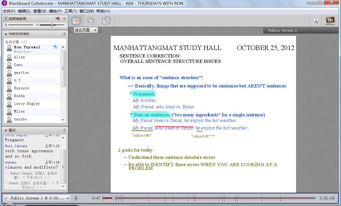
Task: Pause the recording playback
Action: 76,198
